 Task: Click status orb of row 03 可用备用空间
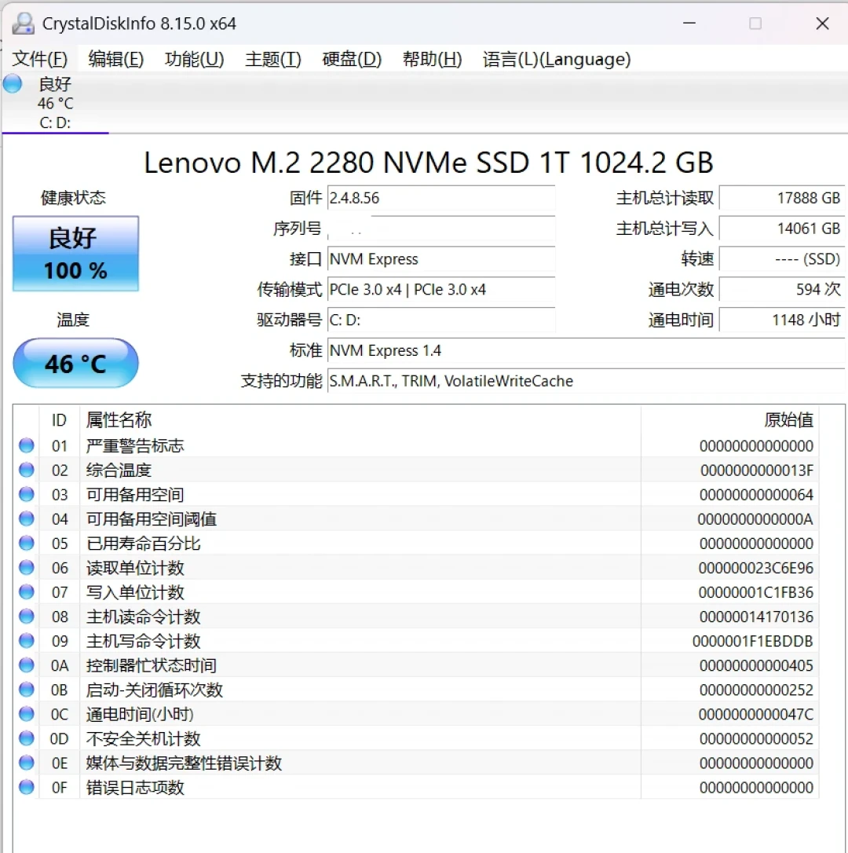[26, 495]
